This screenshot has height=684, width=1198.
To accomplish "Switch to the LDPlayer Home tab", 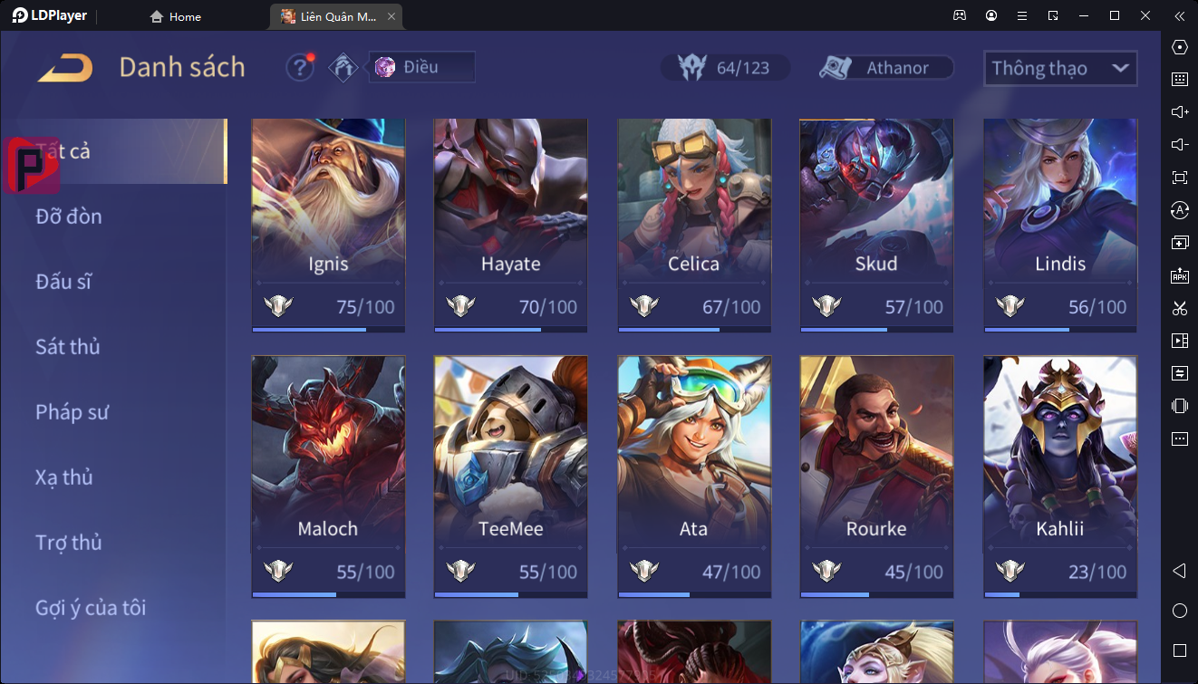I will [x=176, y=16].
